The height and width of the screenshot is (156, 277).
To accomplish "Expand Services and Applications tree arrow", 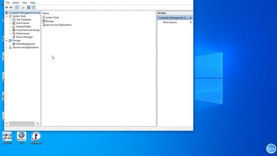I will [6, 48].
